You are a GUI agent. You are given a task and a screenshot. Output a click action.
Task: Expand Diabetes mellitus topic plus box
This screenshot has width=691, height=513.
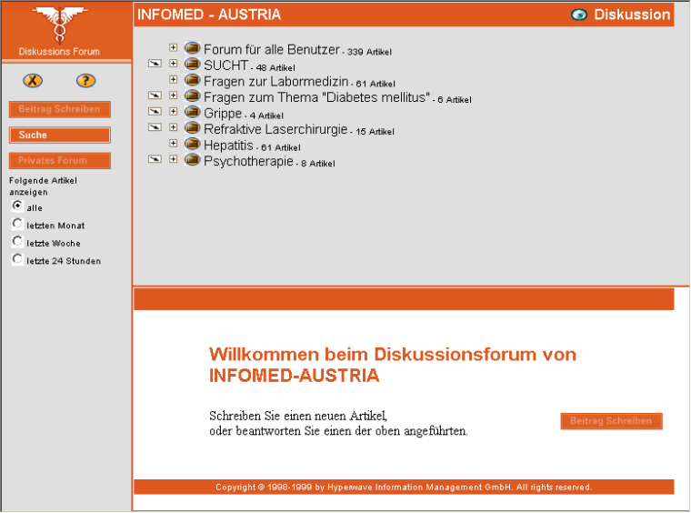[173, 96]
